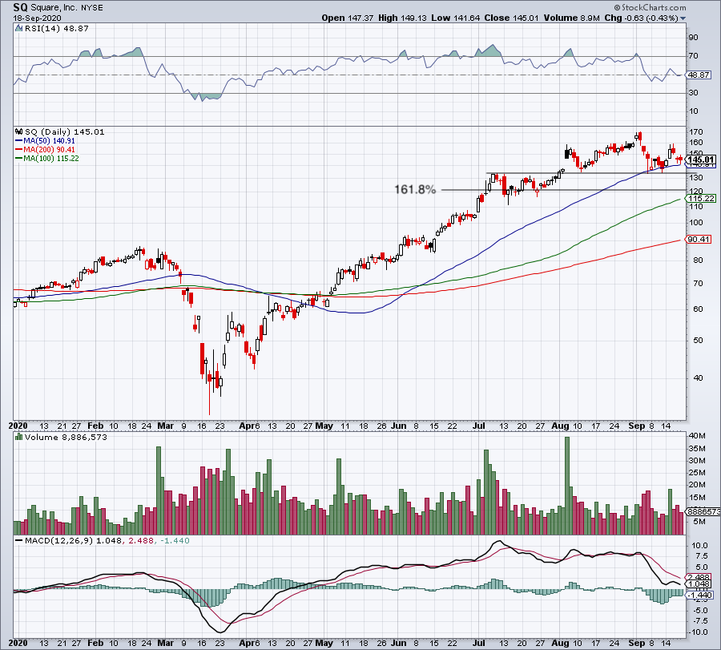This screenshot has width=721, height=650.
Task: Click the red 90.41 MA(200) axis tag
Action: pos(699,239)
